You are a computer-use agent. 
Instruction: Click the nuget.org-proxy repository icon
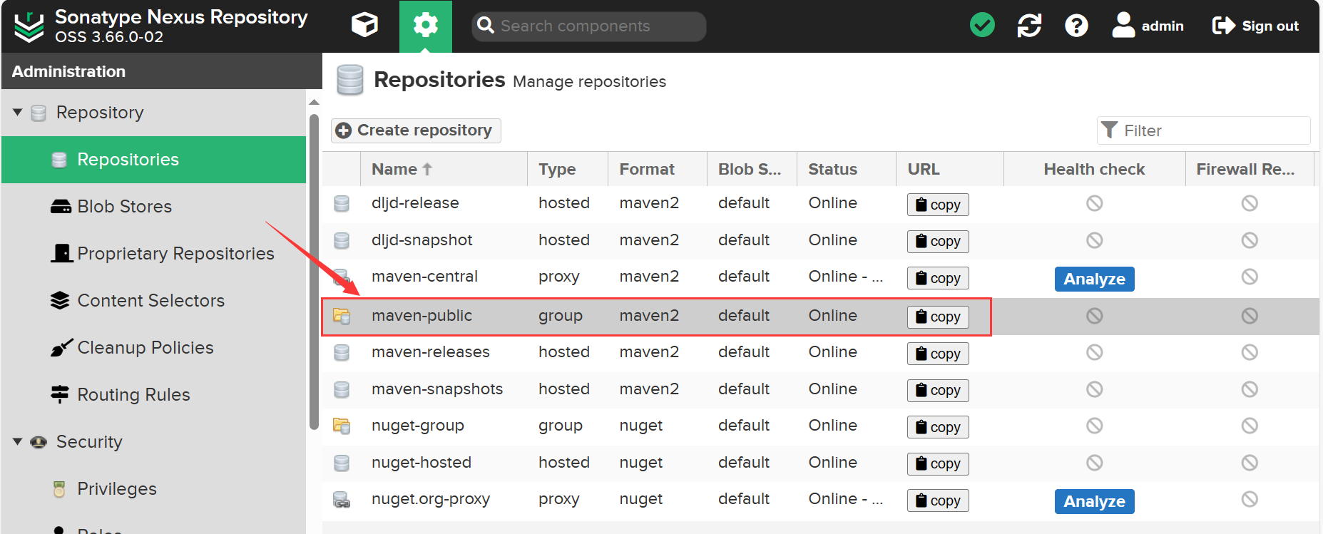pos(342,499)
